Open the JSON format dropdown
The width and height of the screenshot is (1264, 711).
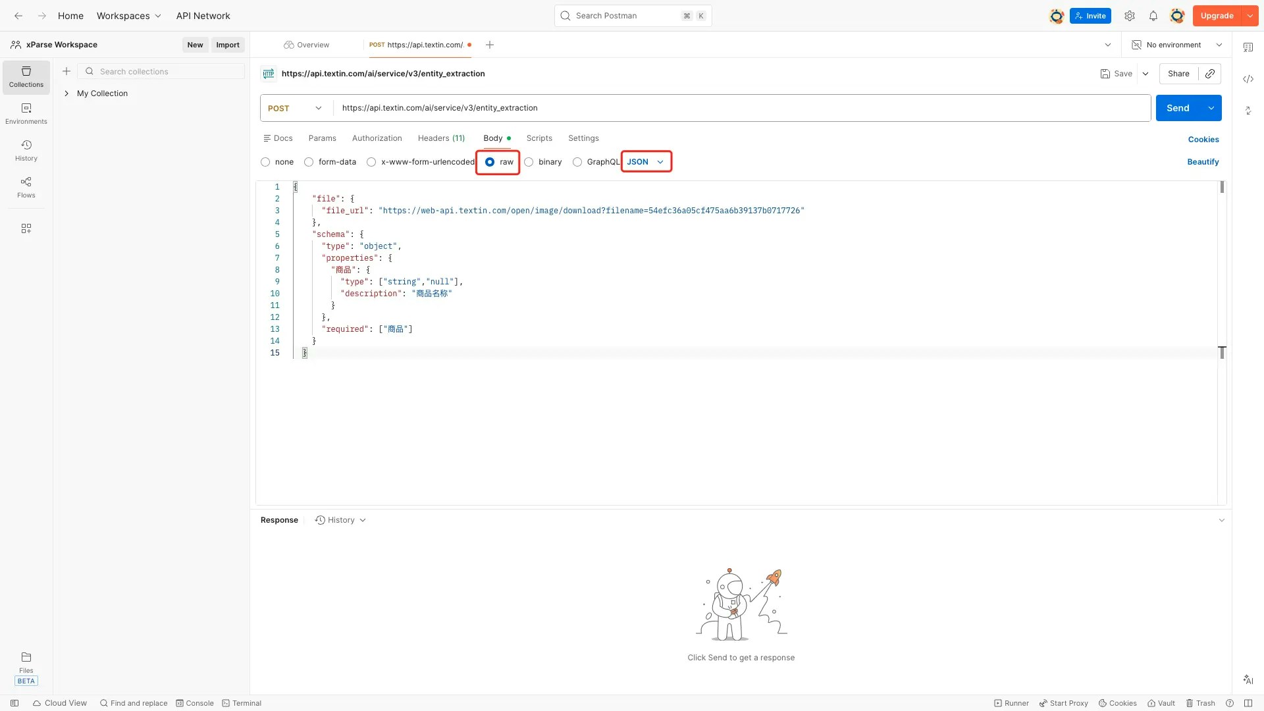[646, 162]
